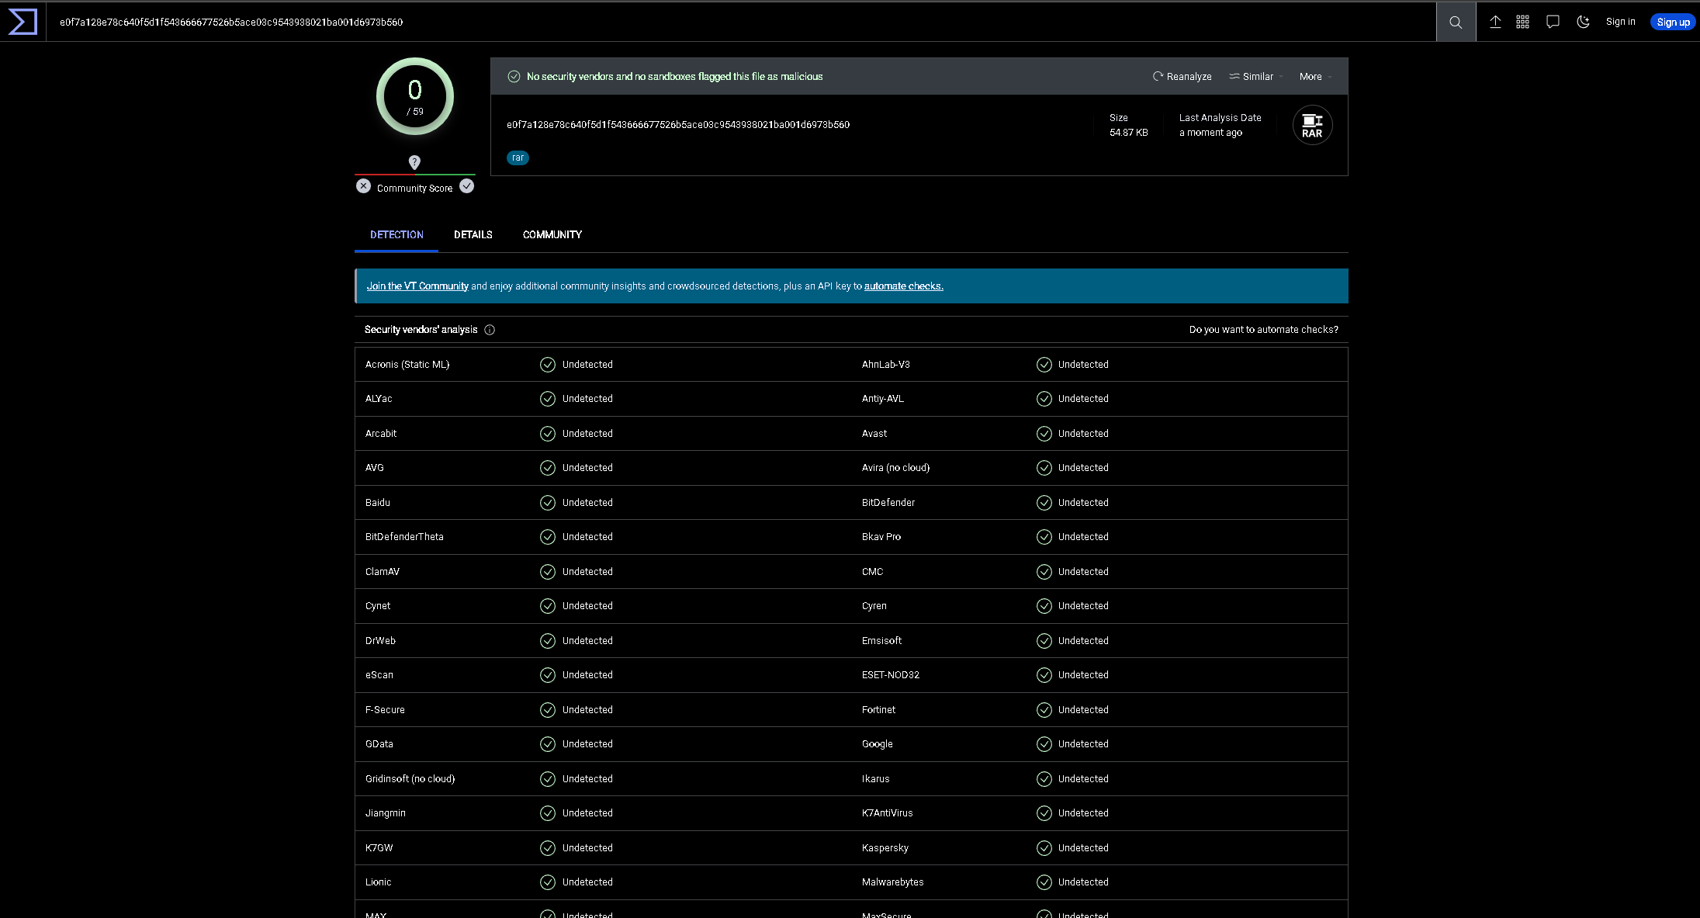Click the Arcabit undetected check icon

click(x=548, y=434)
